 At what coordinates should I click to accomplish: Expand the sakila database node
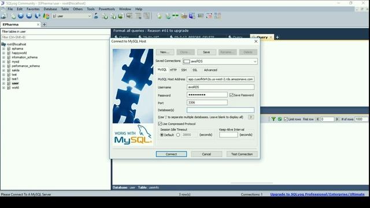(3, 70)
